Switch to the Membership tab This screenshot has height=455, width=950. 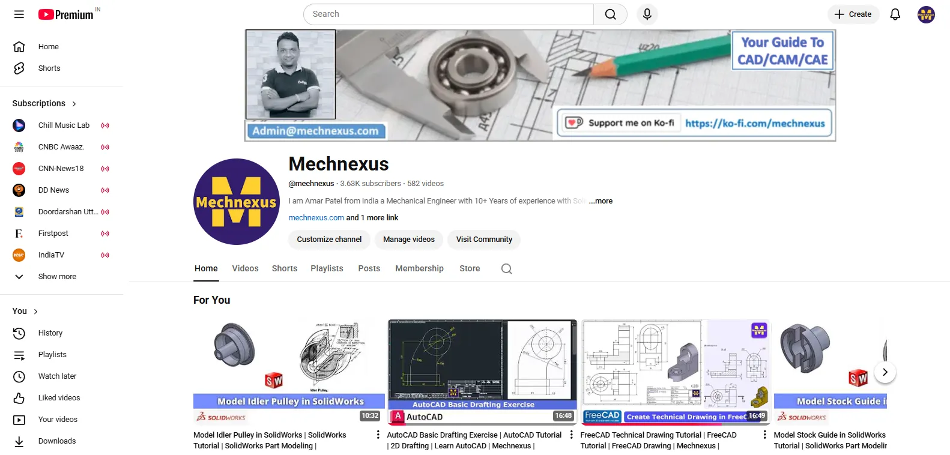419,269
